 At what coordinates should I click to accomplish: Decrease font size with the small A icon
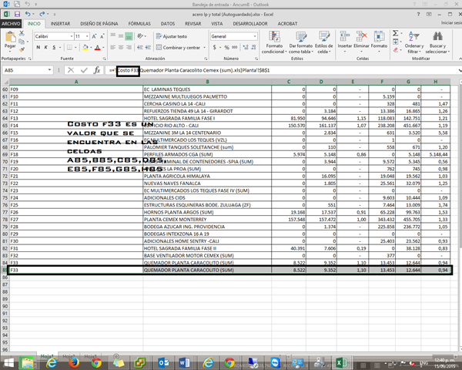click(x=102, y=36)
